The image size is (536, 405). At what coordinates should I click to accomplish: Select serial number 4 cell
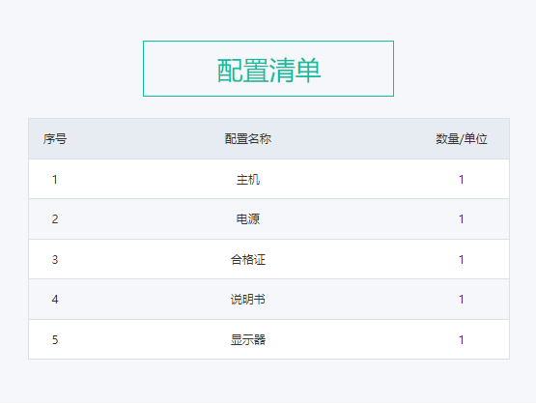55,300
